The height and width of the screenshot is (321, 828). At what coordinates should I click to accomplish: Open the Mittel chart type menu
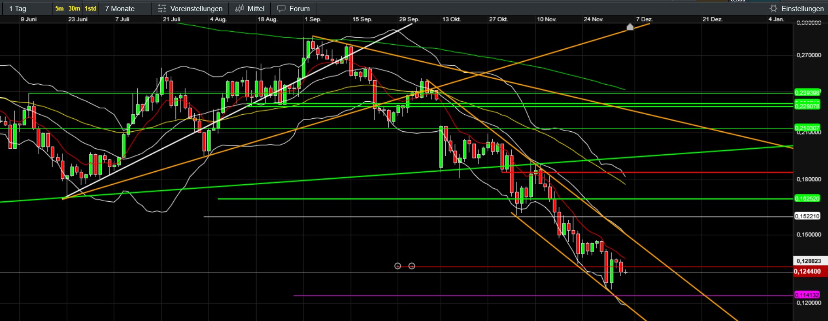coord(250,8)
